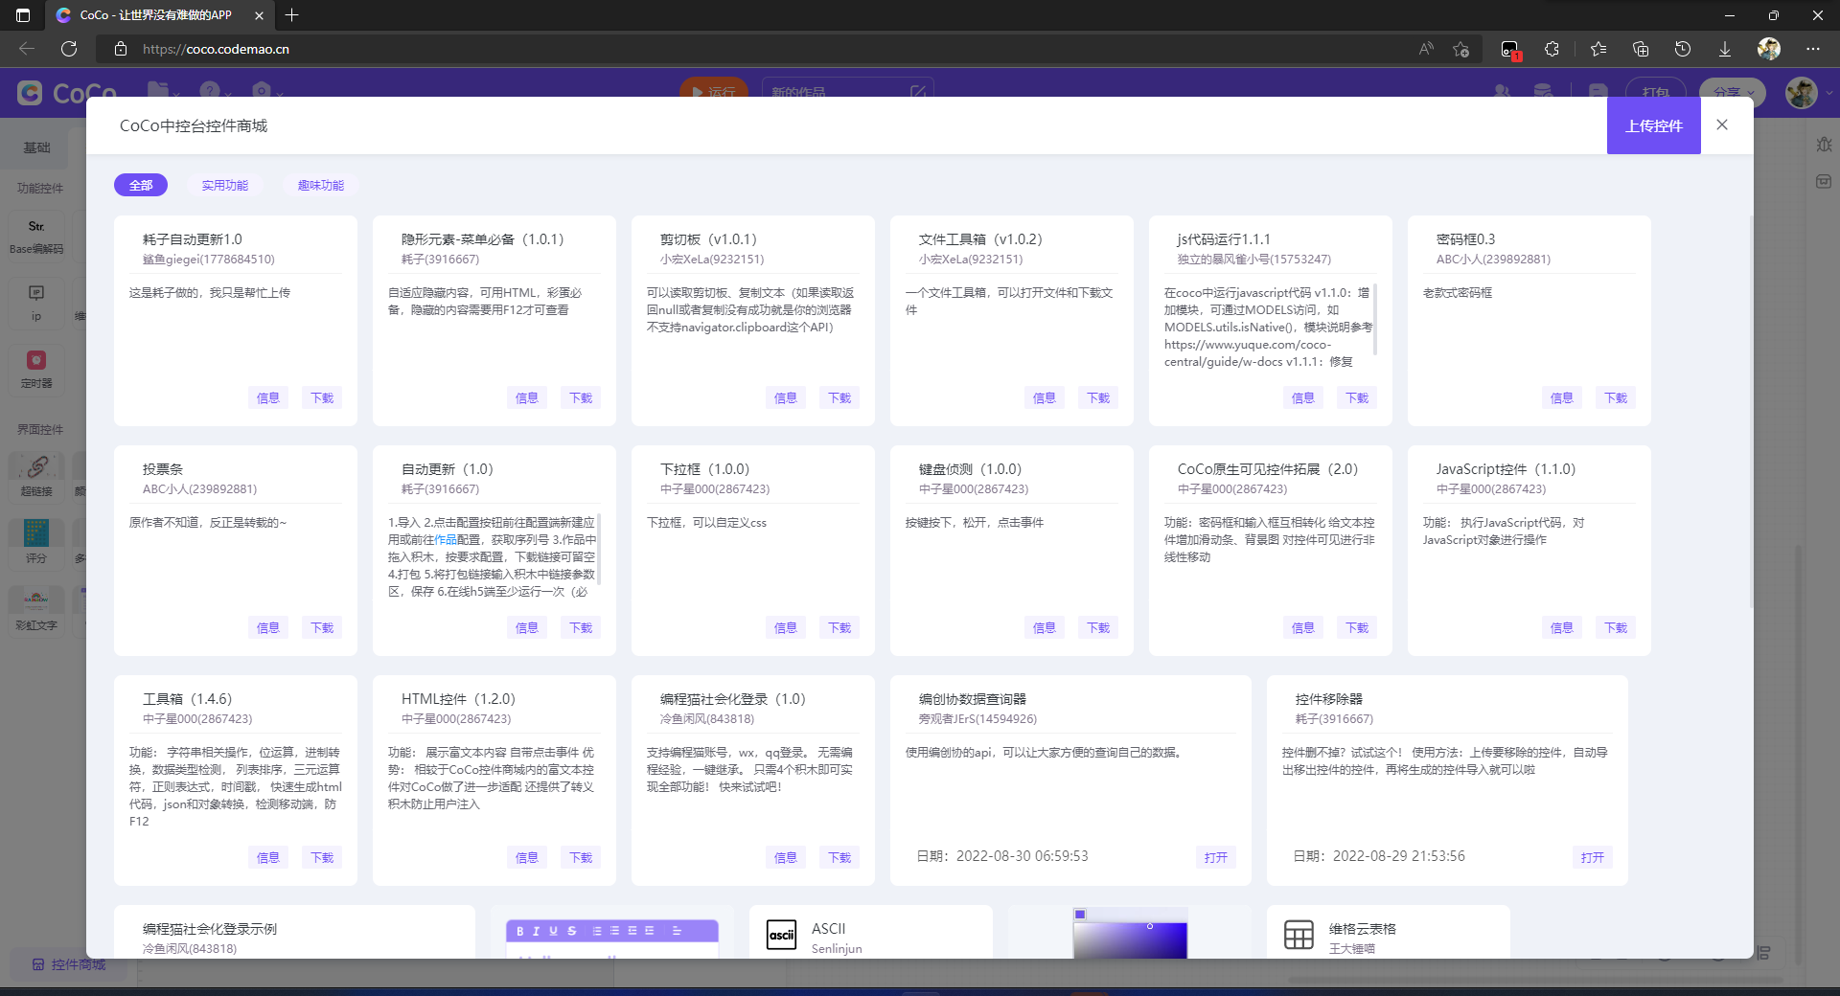The height and width of the screenshot is (996, 1840).
Task: Close the CoCo中控台控件商城 dialog
Action: 1722,124
